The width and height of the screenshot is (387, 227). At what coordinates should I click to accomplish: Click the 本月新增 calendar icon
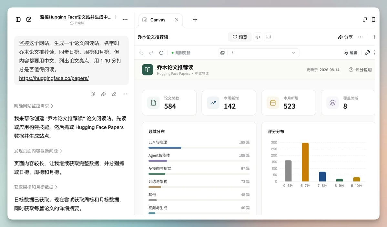[273, 103]
